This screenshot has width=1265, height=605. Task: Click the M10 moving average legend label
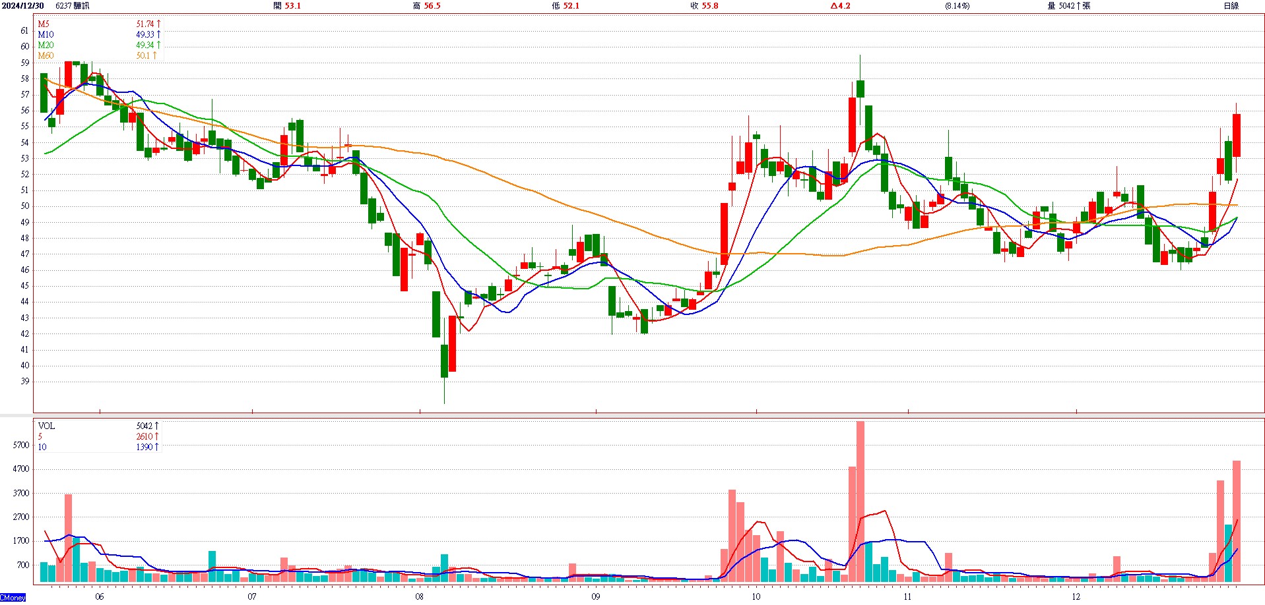pyautogui.click(x=46, y=34)
